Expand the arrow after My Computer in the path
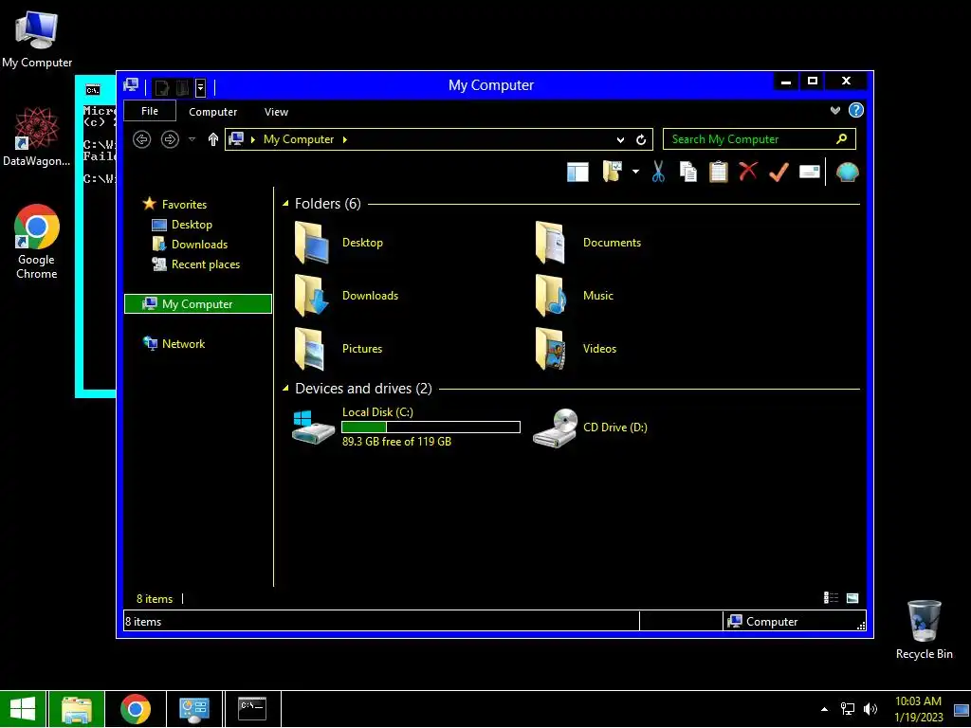 point(345,139)
